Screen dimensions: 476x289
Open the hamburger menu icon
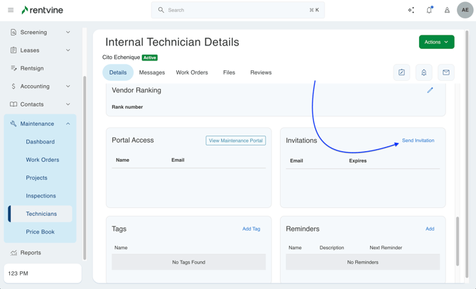tap(11, 10)
